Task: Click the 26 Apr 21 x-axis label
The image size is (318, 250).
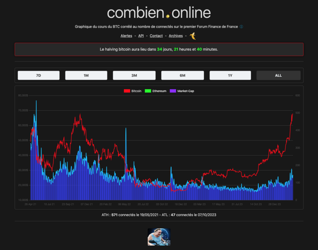Action: point(30,205)
